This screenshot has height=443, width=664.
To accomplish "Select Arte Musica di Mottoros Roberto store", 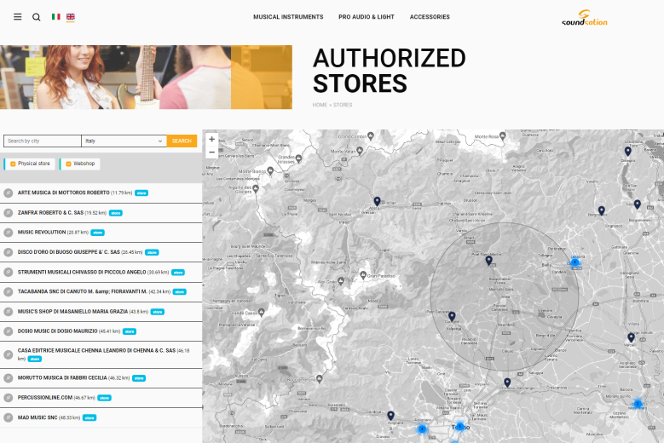I will (x=63, y=193).
